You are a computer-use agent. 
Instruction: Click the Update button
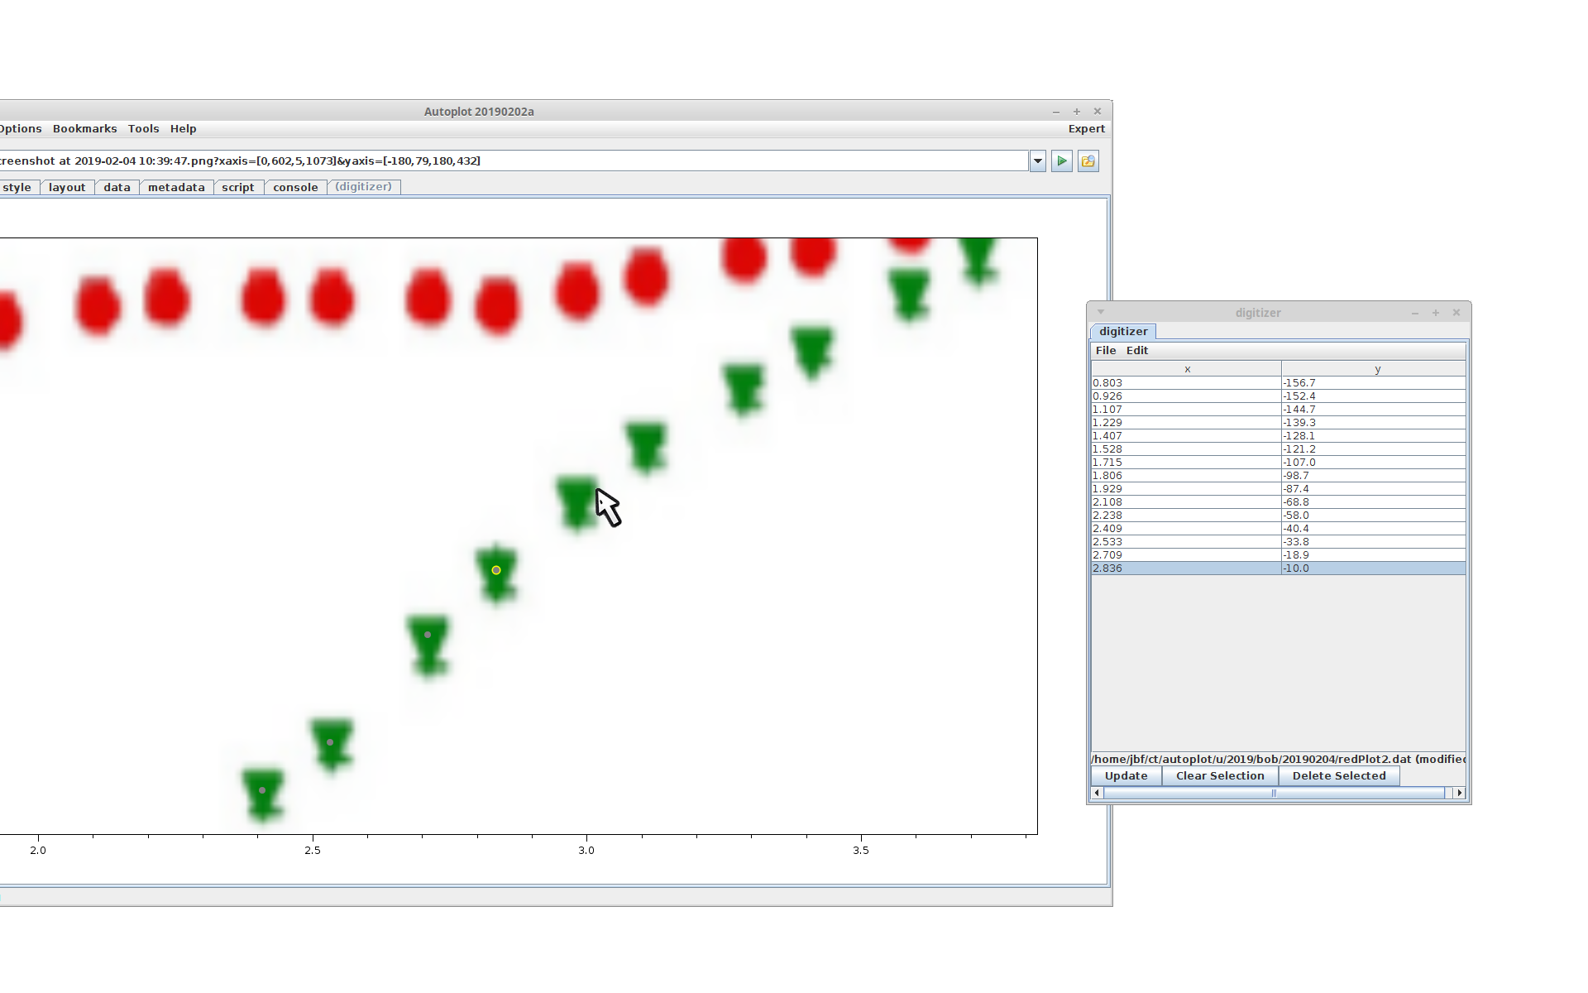pos(1126,776)
